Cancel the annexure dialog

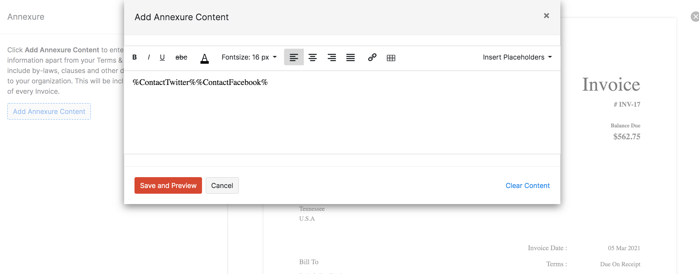222,185
